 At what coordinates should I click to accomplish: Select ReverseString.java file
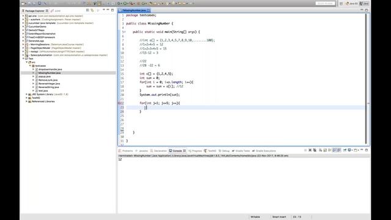(x=49, y=87)
